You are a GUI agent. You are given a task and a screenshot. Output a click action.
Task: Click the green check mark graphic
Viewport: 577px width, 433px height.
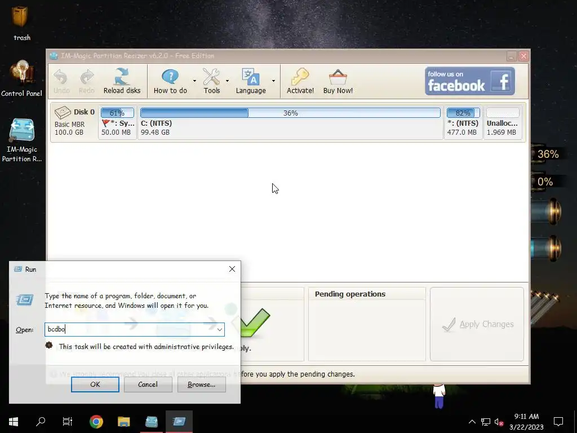coord(255,322)
